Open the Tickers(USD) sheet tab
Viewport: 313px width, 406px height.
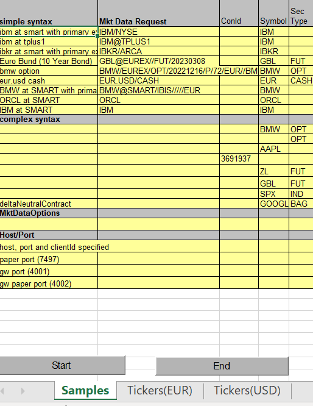[247, 391]
